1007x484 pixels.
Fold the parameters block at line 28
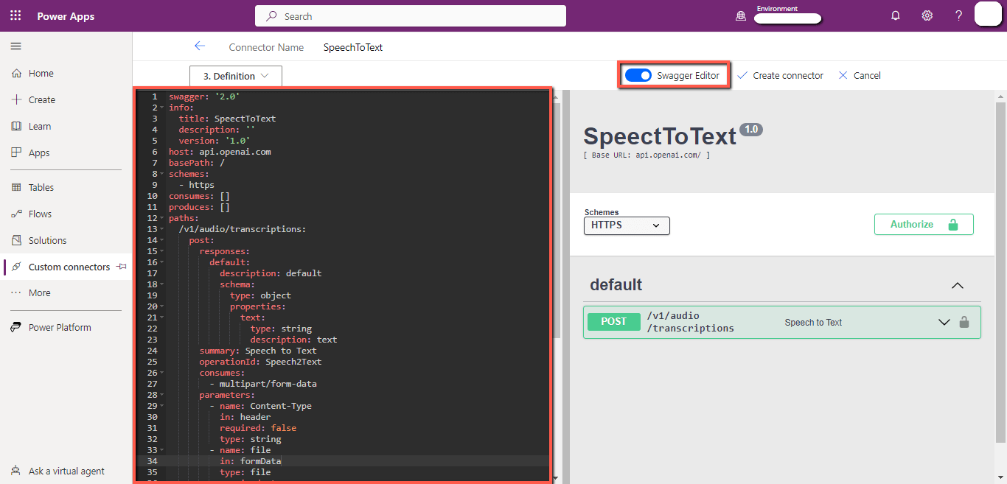point(162,395)
